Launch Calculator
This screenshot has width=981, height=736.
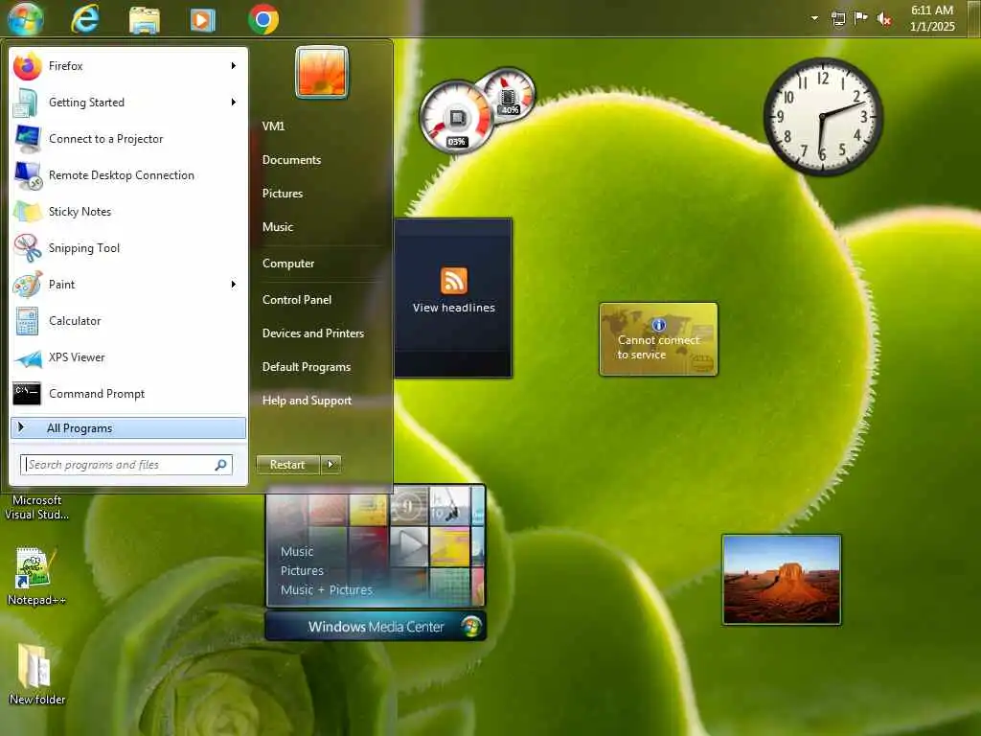point(128,320)
